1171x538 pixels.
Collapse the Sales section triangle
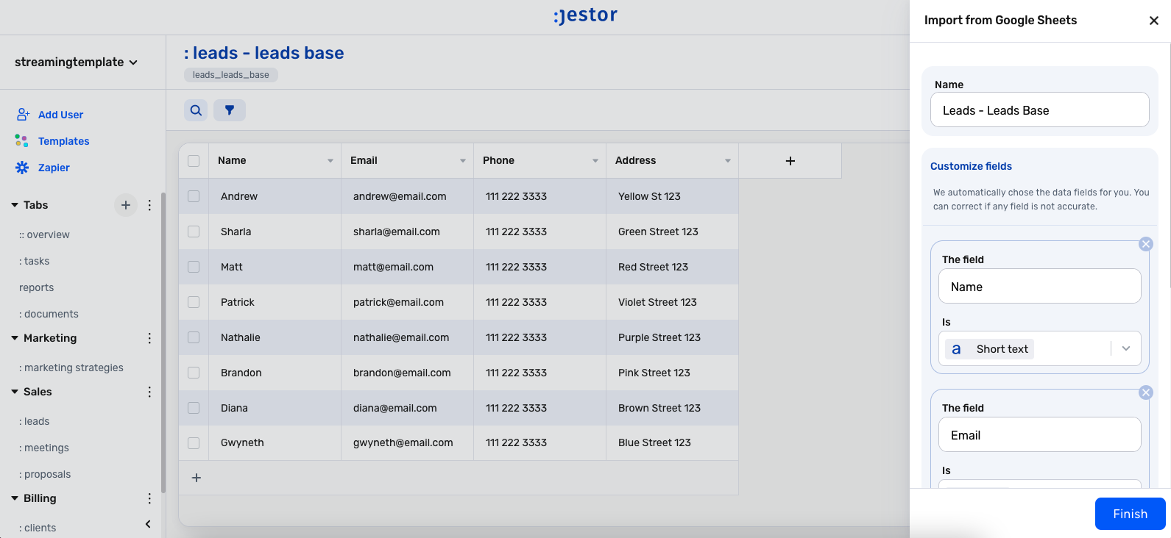pos(15,392)
